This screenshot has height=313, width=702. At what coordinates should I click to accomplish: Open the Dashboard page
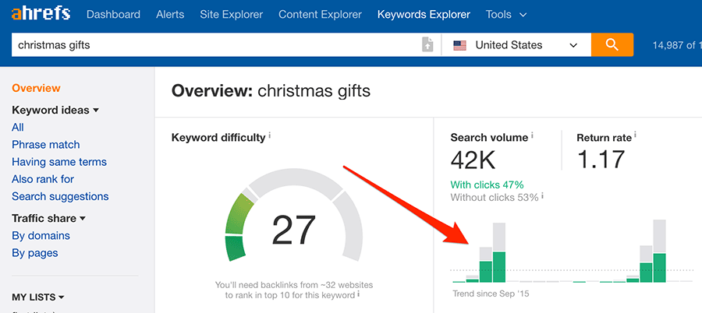(x=113, y=15)
